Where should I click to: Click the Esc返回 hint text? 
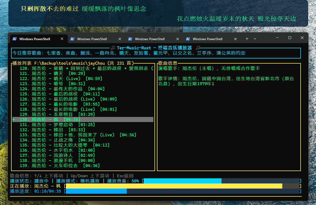125,176
